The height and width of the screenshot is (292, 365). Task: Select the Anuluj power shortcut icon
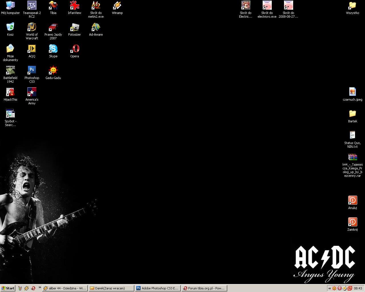pos(352,203)
